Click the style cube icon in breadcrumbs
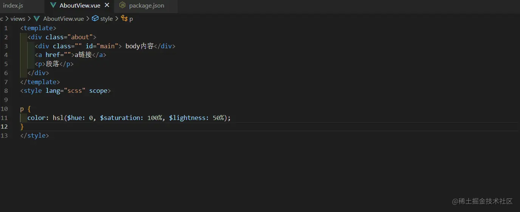 click(x=95, y=18)
